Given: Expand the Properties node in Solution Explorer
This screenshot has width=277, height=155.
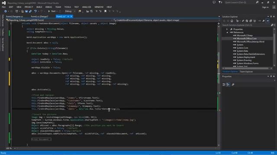Looking at the screenshot, I should pyautogui.click(x=227, y=29).
